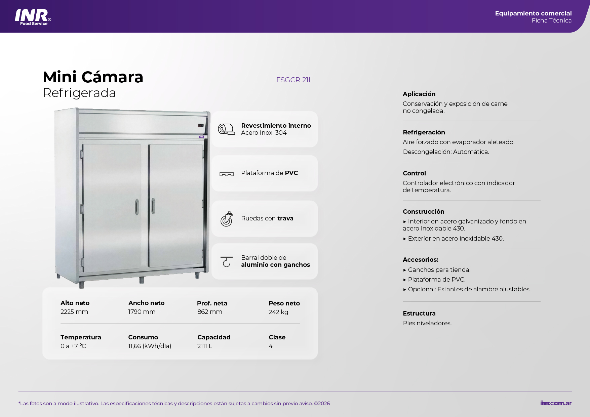Click the Refrigeración section heading
This screenshot has width=590, height=417.
point(424,132)
